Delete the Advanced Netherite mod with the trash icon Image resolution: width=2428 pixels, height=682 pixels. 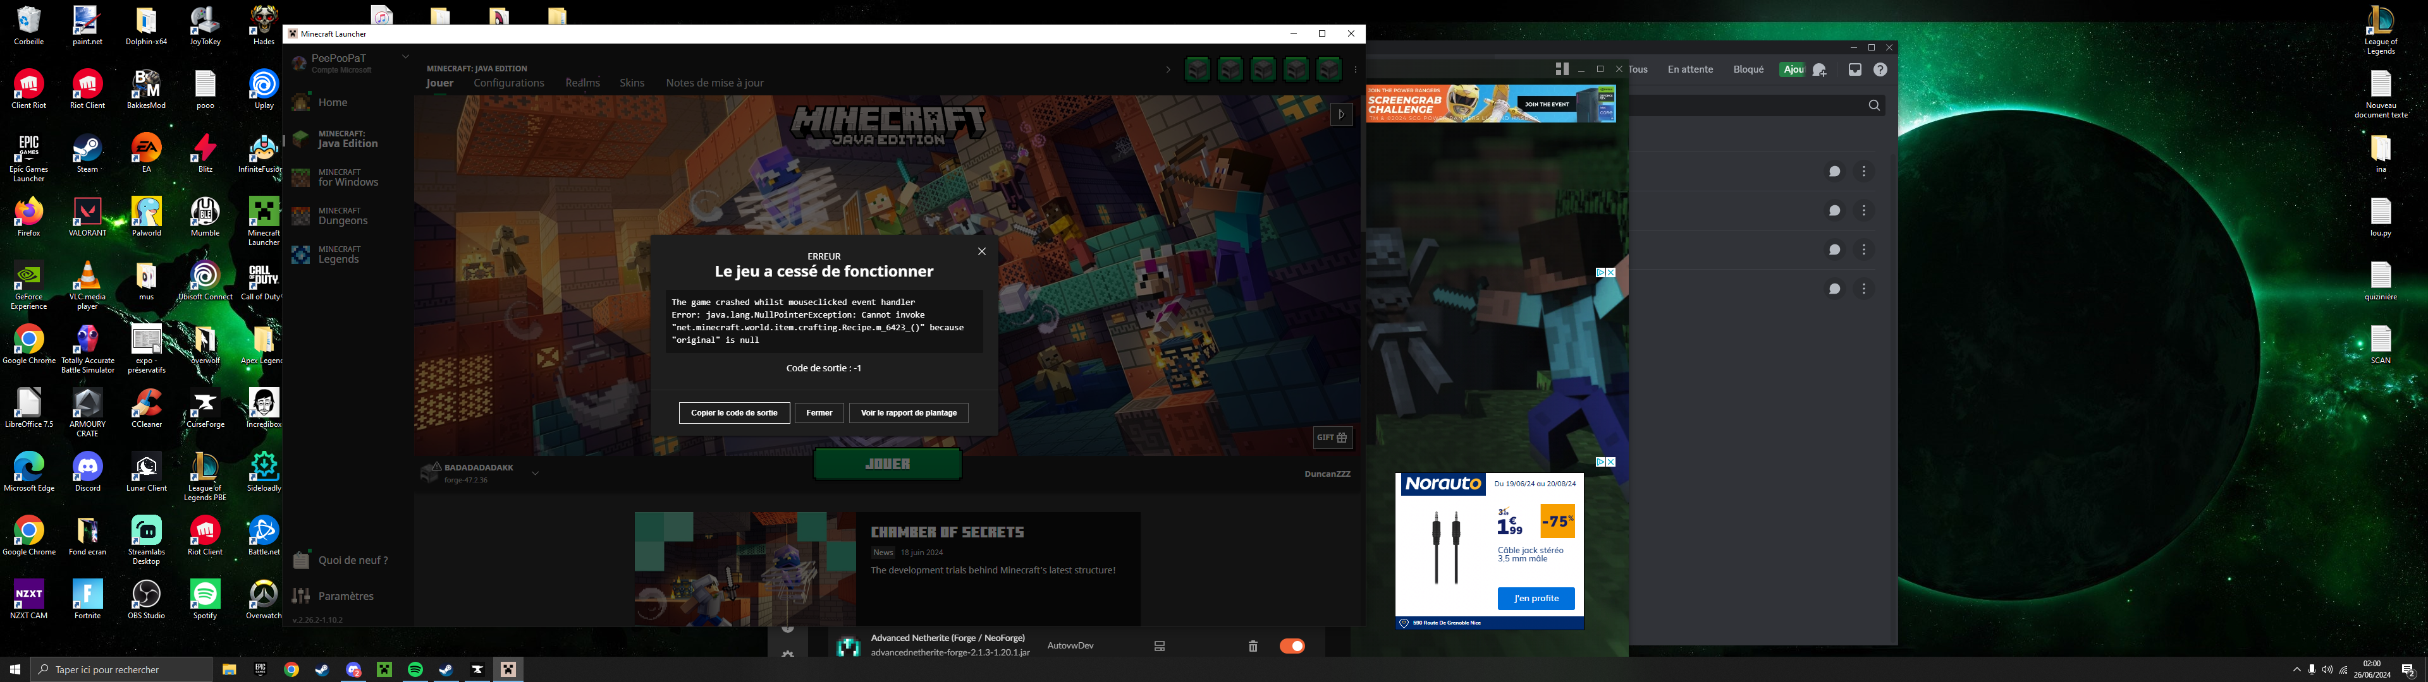[1253, 646]
